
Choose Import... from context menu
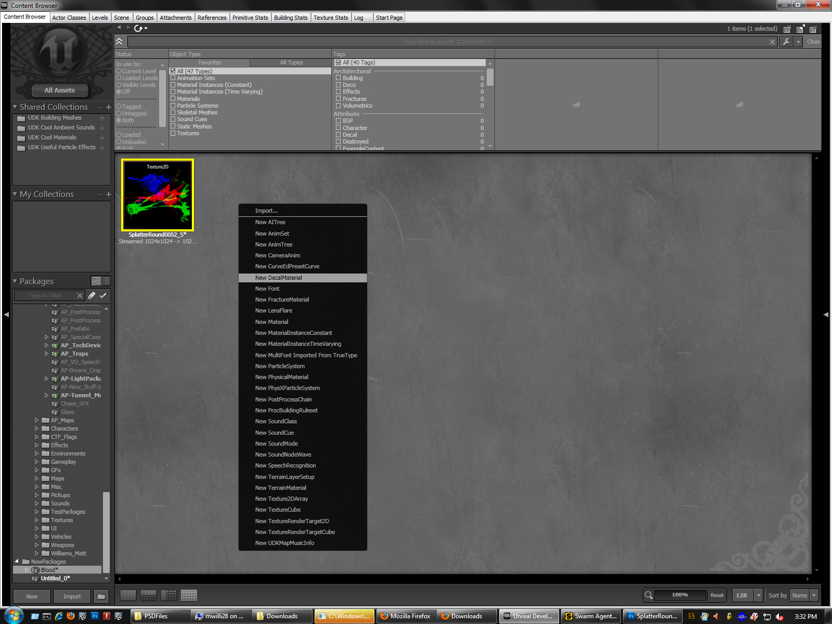click(303, 211)
